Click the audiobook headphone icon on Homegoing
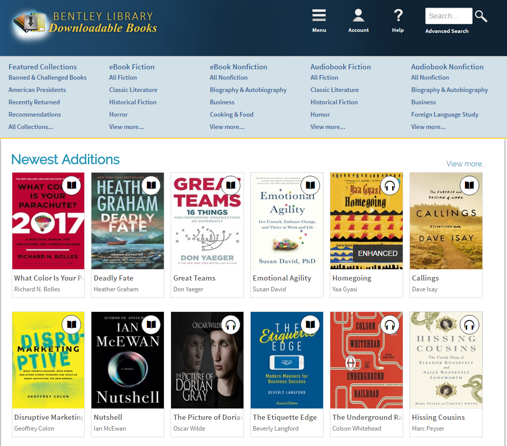Screen dimensions: 507x446 pyautogui.click(x=390, y=185)
